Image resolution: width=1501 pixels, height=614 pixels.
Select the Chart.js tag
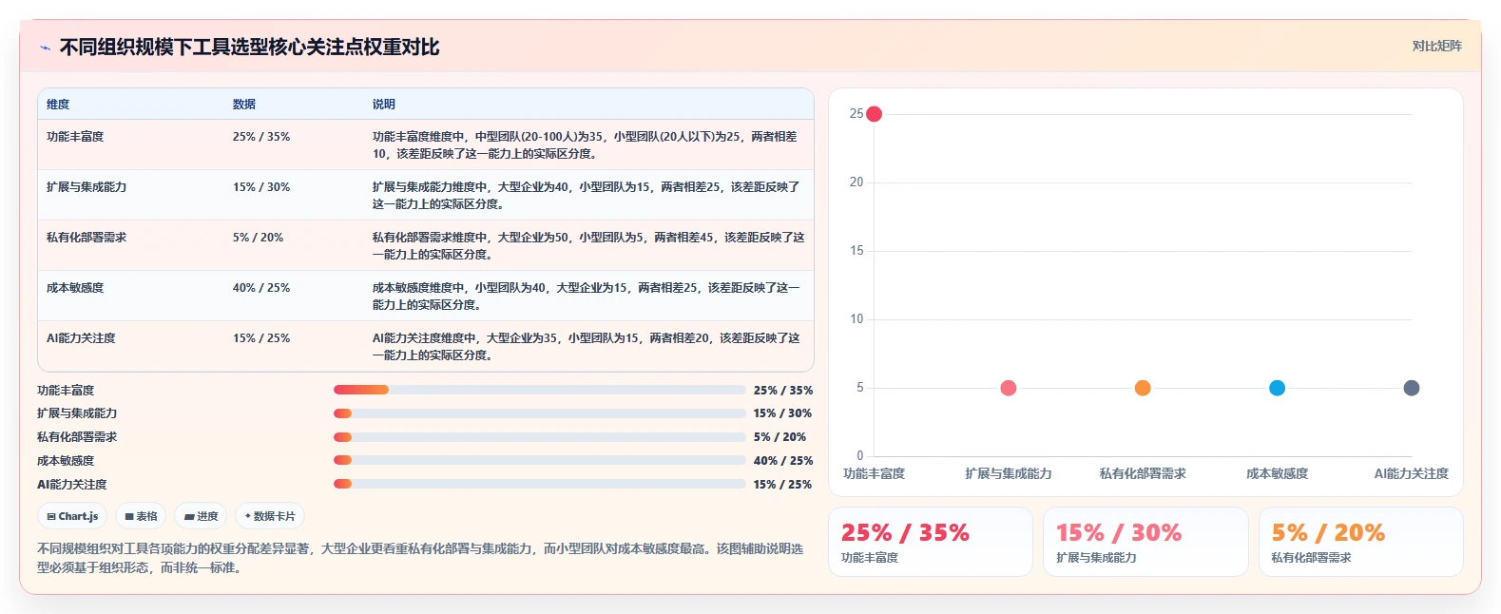click(x=72, y=516)
